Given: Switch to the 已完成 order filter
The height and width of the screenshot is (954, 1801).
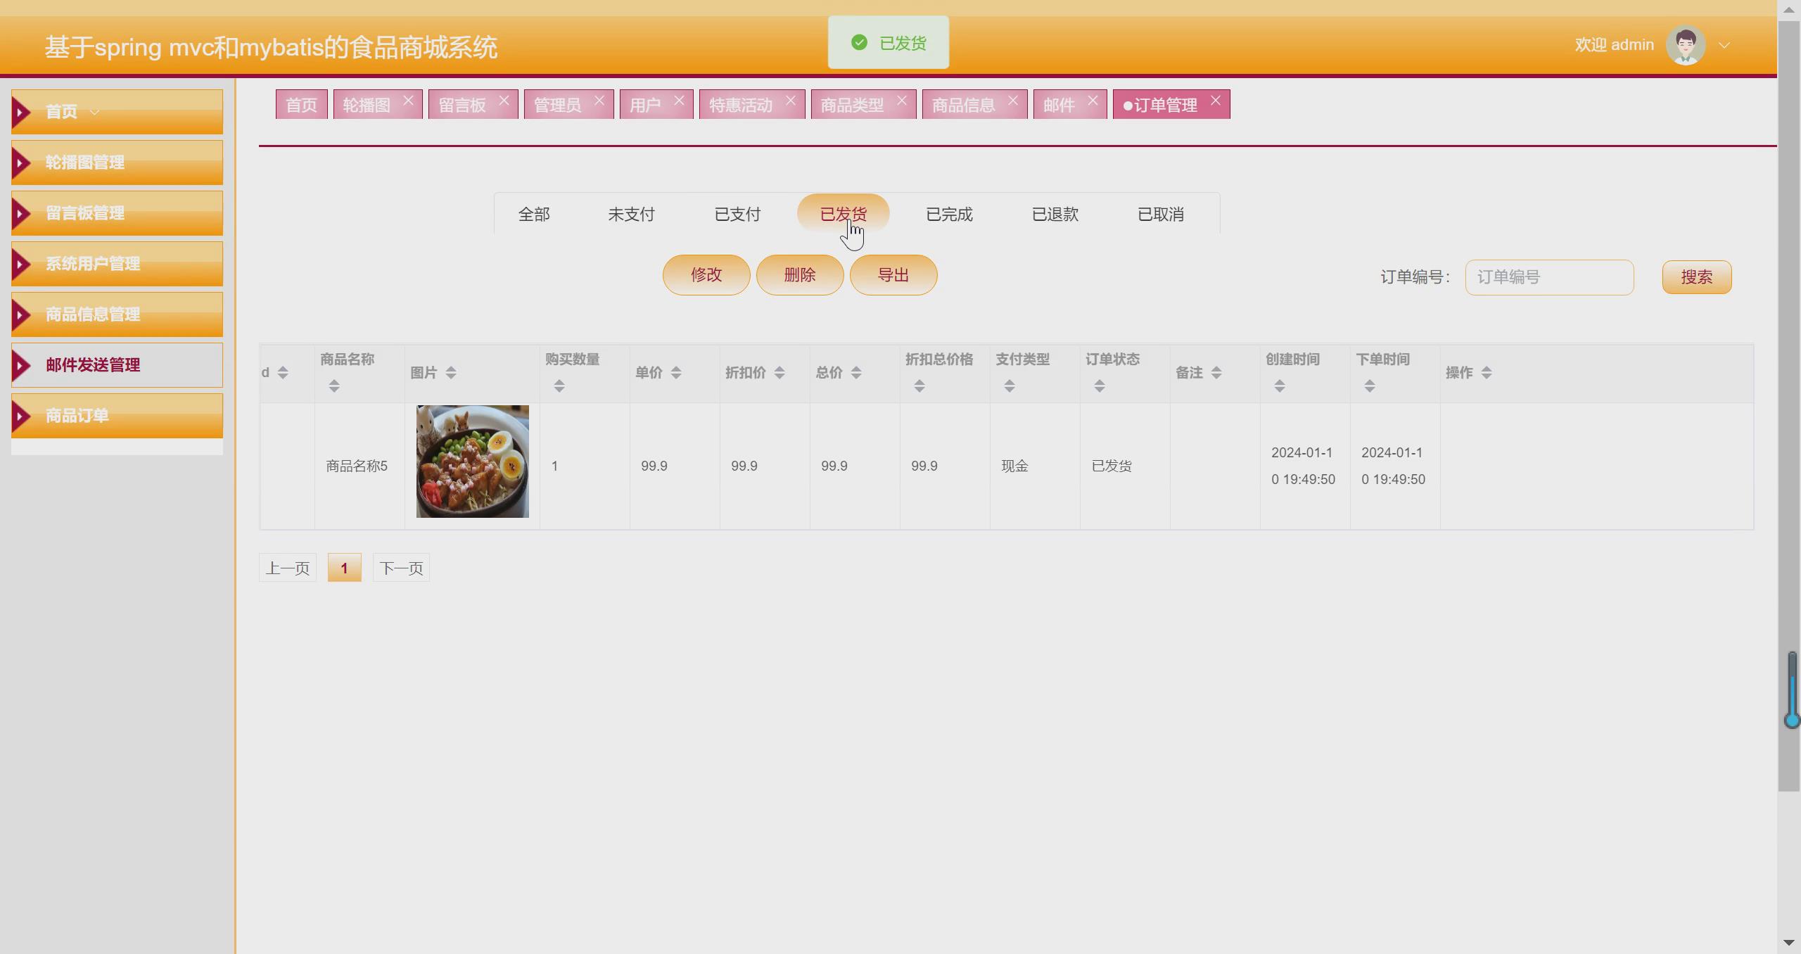Looking at the screenshot, I should (949, 214).
